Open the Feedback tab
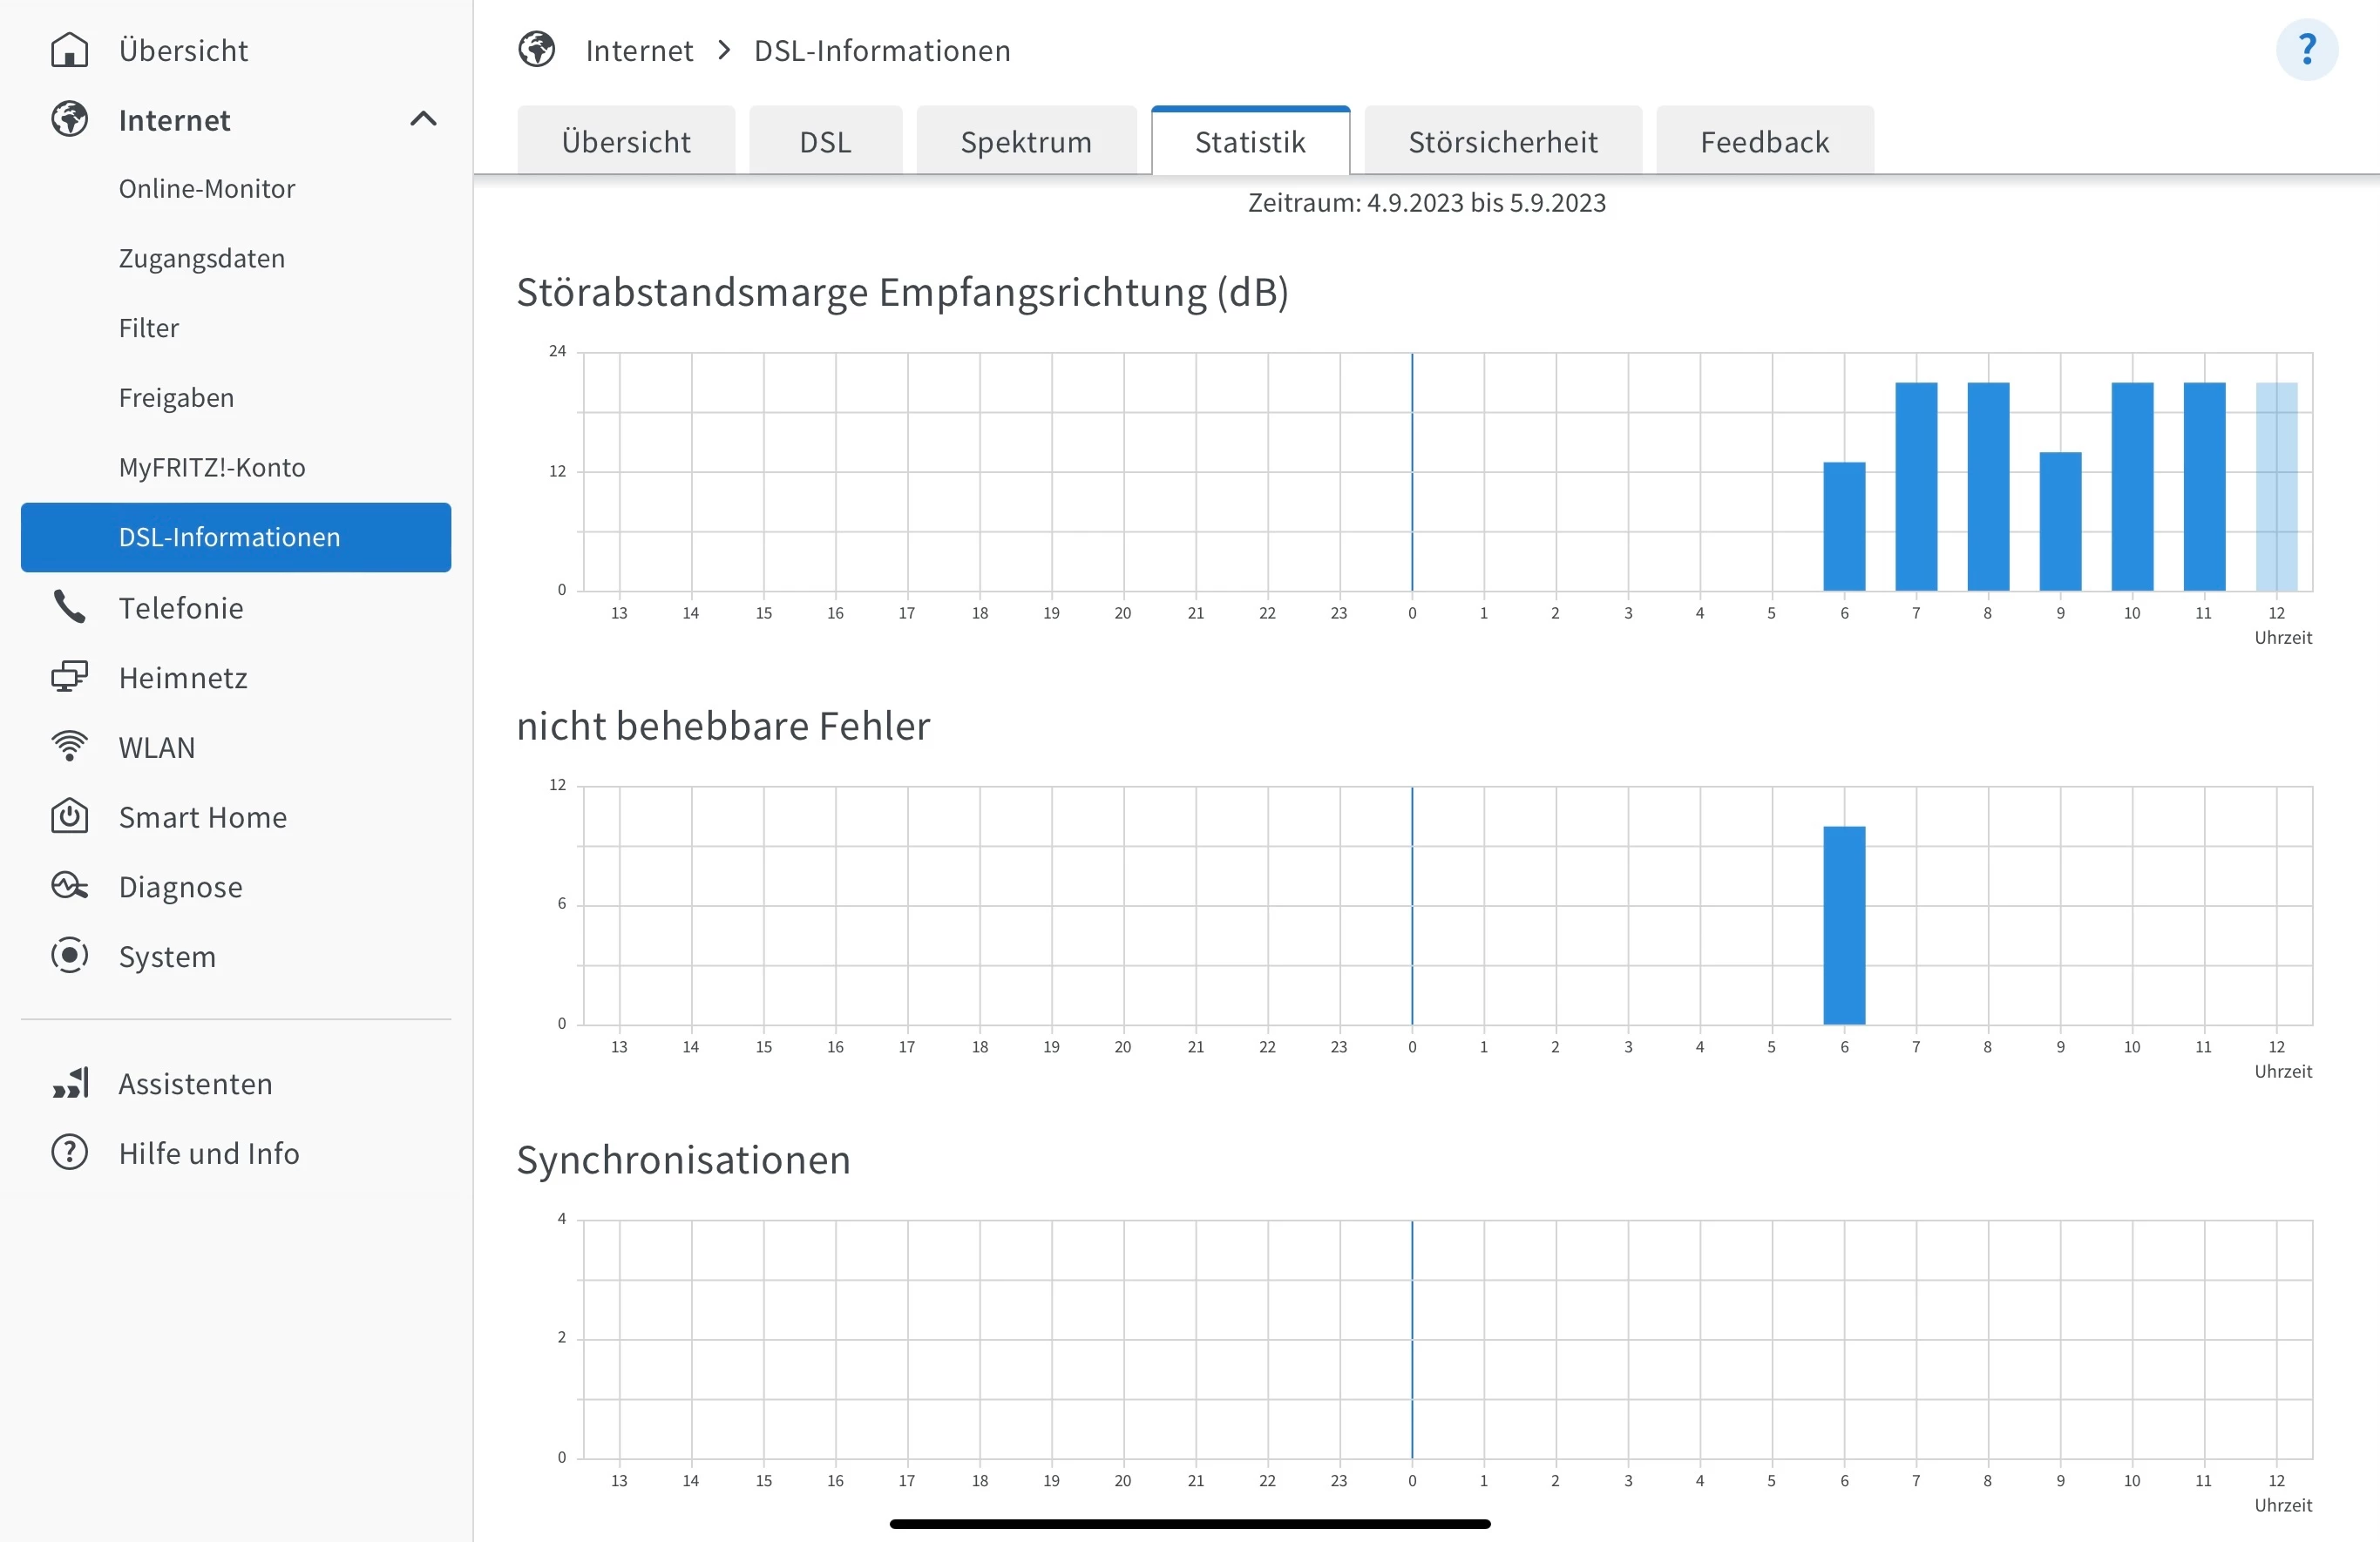2380x1542 pixels. 1764,142
